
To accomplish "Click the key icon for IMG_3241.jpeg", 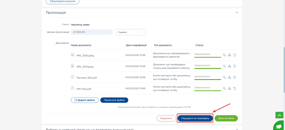I will coord(224,66).
